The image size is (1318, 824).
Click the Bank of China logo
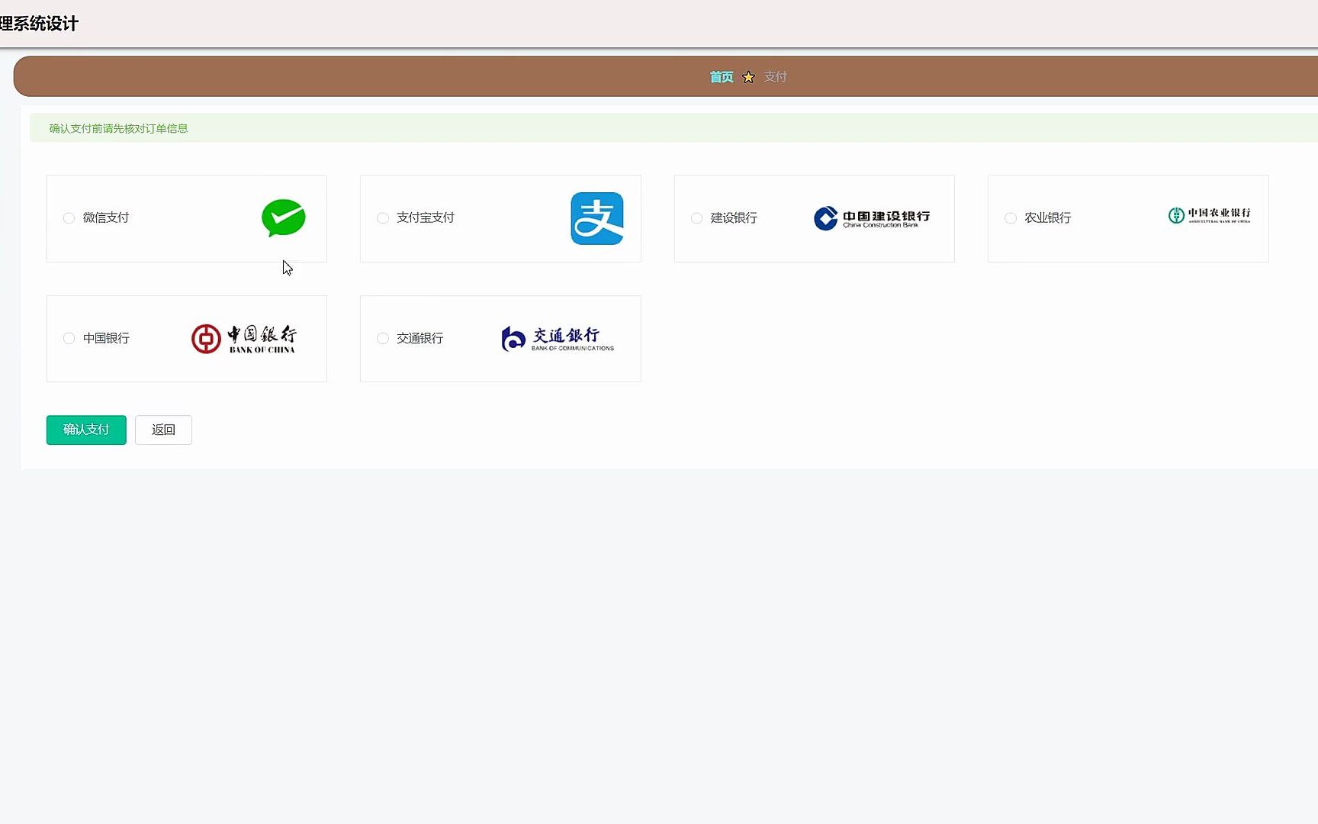tap(244, 338)
